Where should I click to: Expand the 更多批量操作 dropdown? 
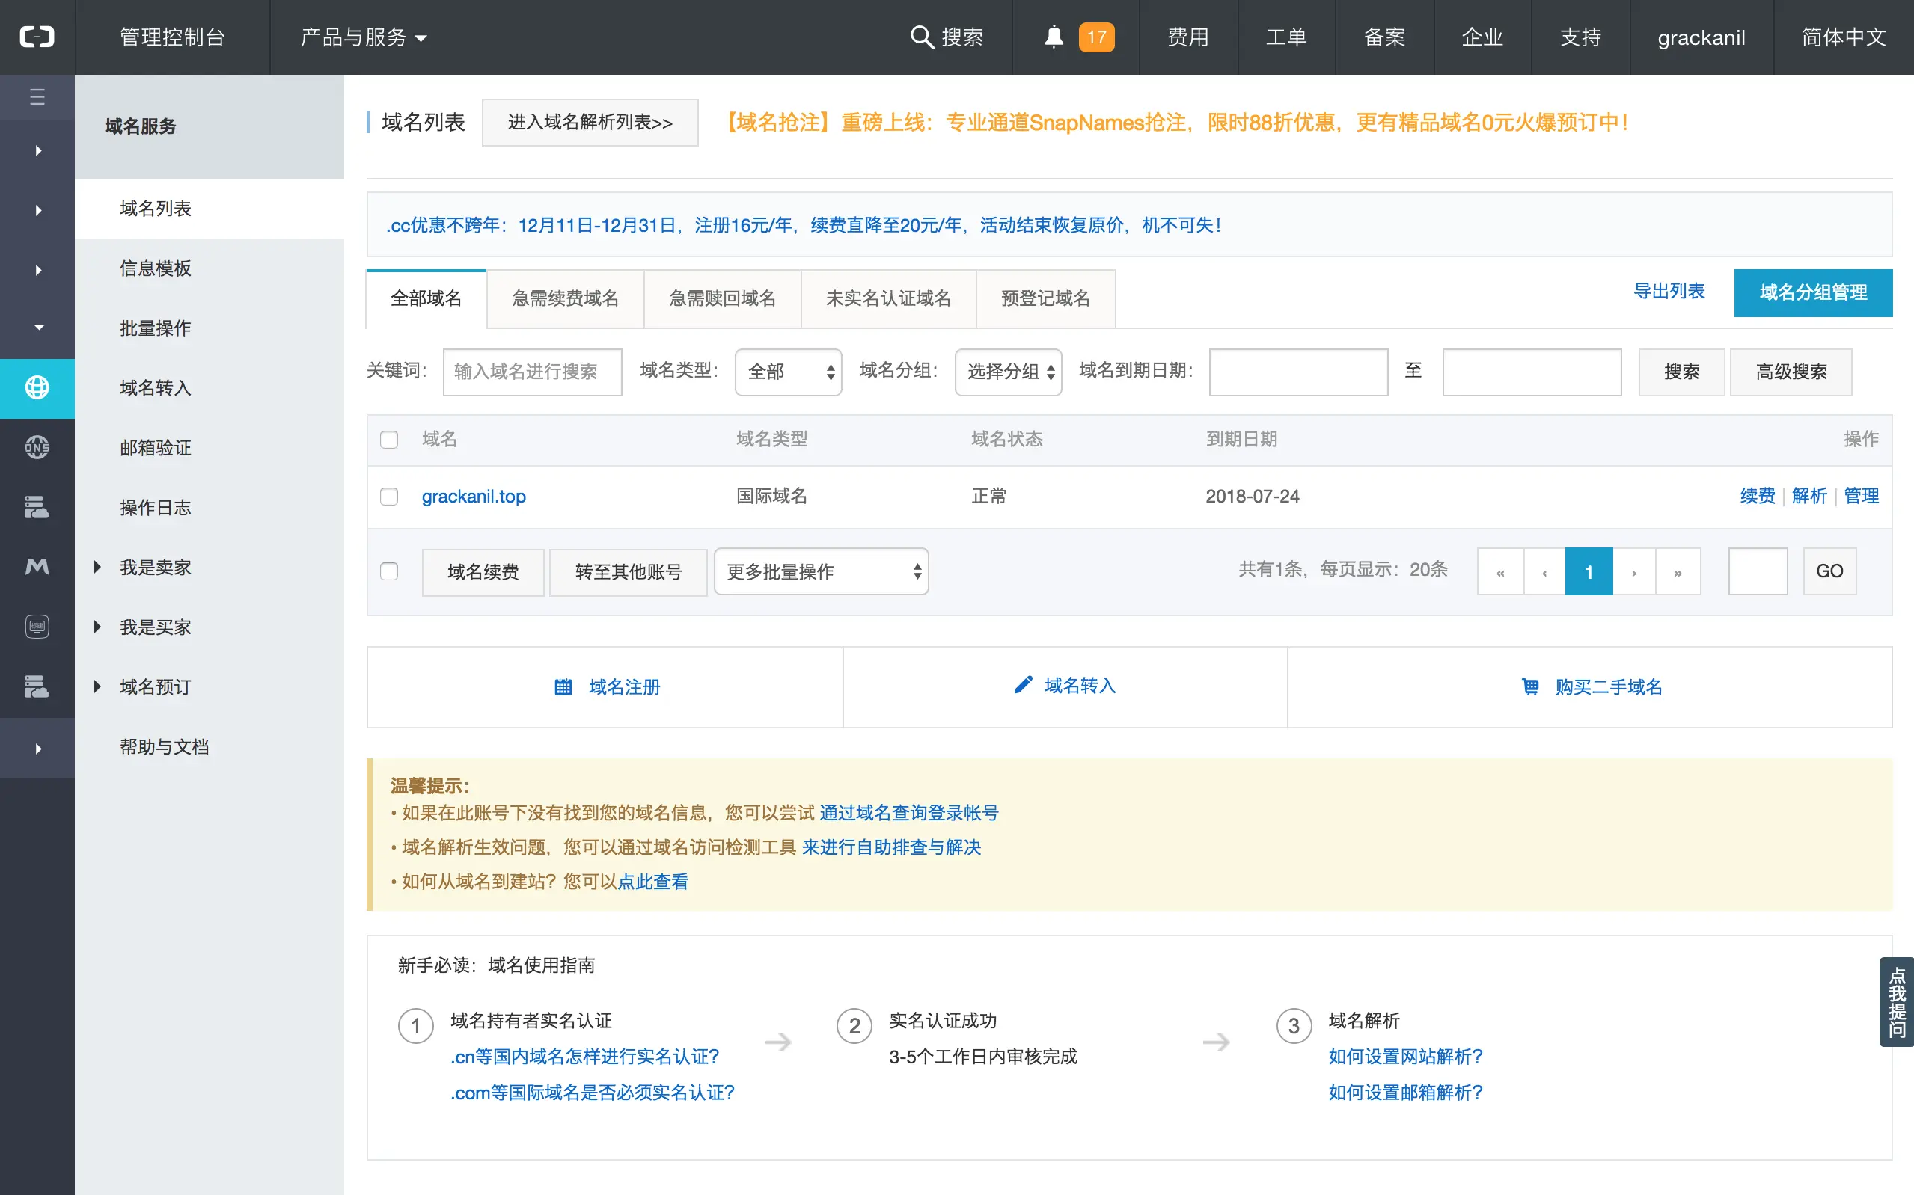point(820,571)
